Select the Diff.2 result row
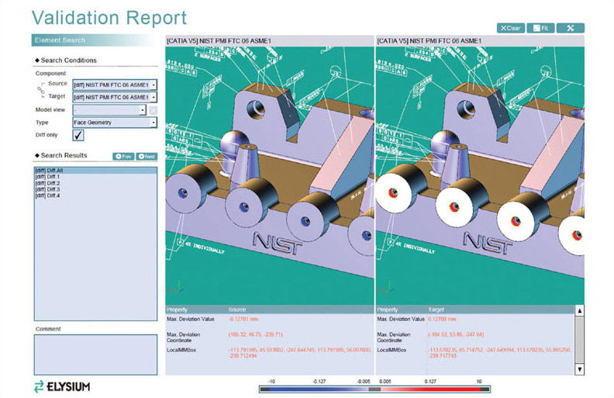614x398 pixels. click(95, 183)
